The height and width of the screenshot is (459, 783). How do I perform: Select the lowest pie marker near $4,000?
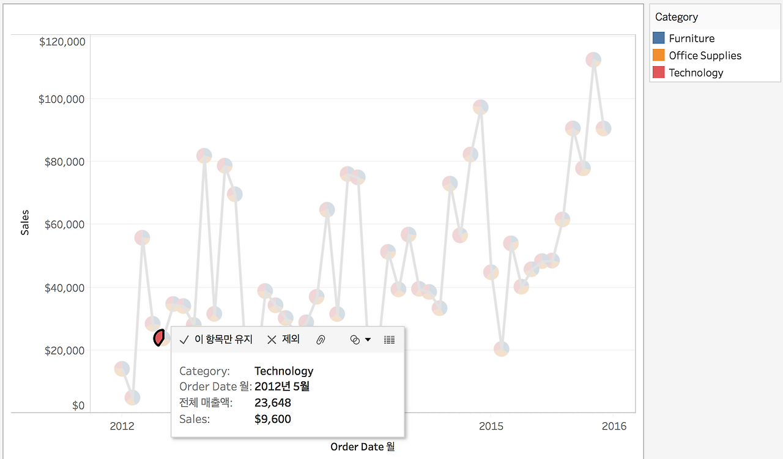click(x=132, y=398)
